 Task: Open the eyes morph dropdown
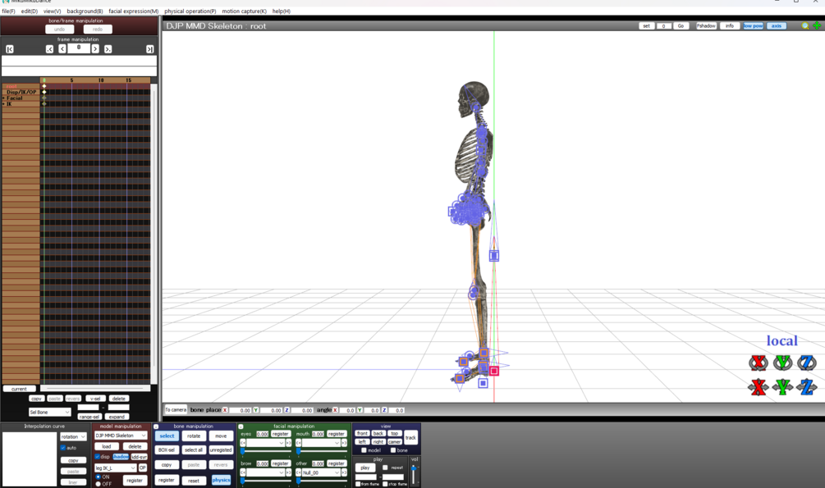[x=265, y=444]
